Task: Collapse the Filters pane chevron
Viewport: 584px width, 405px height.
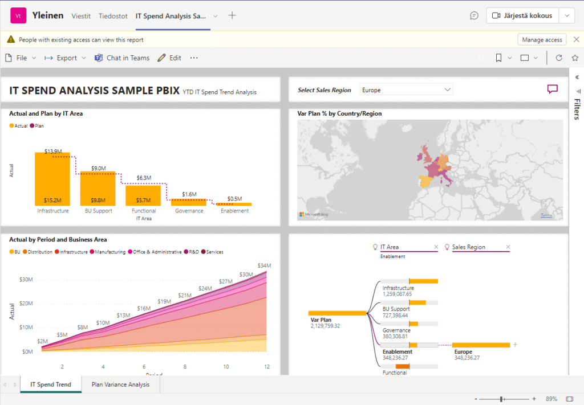Action: (x=577, y=77)
